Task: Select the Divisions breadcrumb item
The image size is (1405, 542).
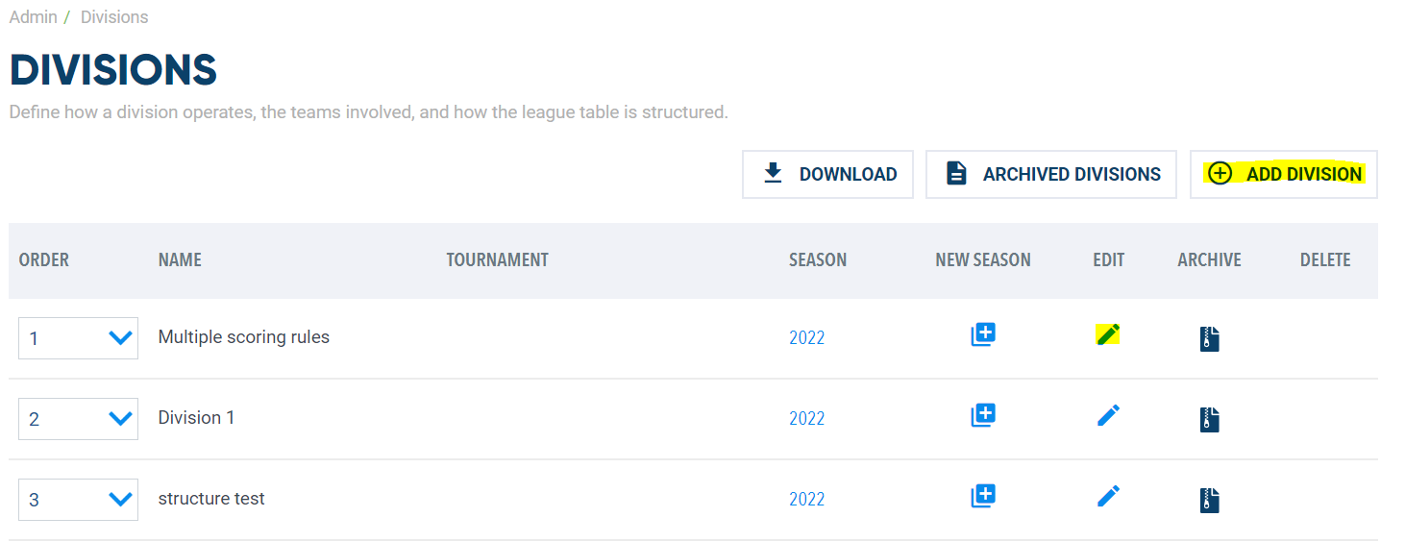Action: (x=114, y=17)
